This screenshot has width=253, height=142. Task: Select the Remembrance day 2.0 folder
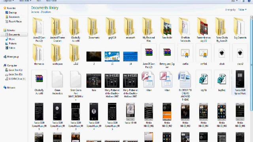(204, 30)
